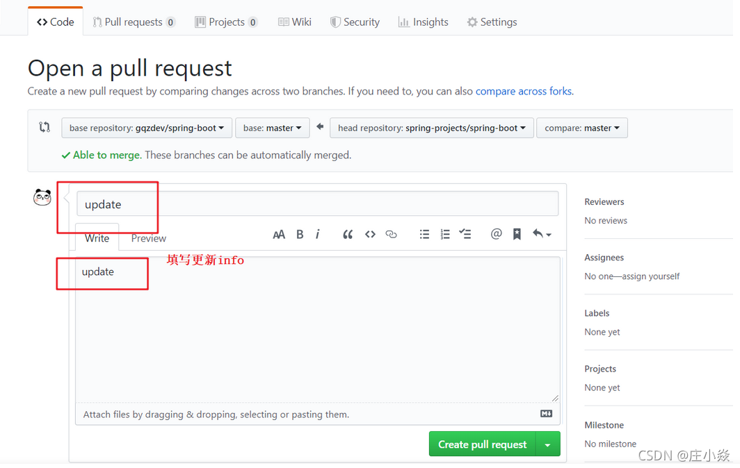Insert a code snippet
The width and height of the screenshot is (740, 468).
(370, 234)
